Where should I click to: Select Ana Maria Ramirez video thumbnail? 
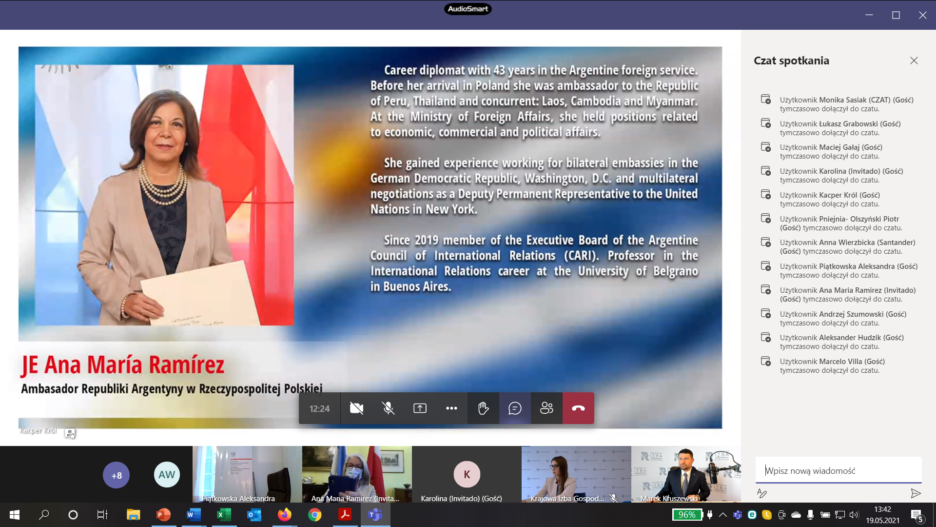tap(356, 473)
